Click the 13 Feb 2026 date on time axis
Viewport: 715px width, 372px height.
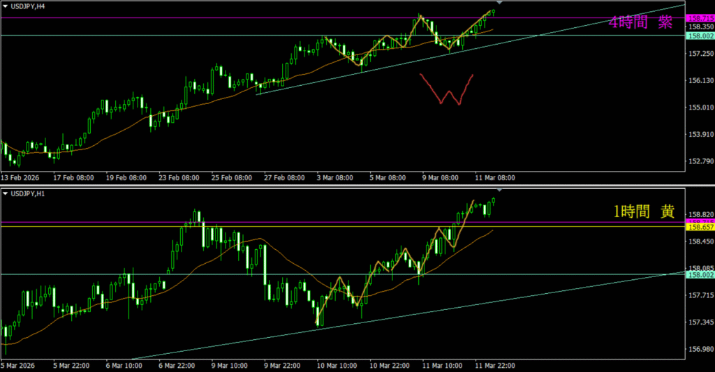pos(23,178)
